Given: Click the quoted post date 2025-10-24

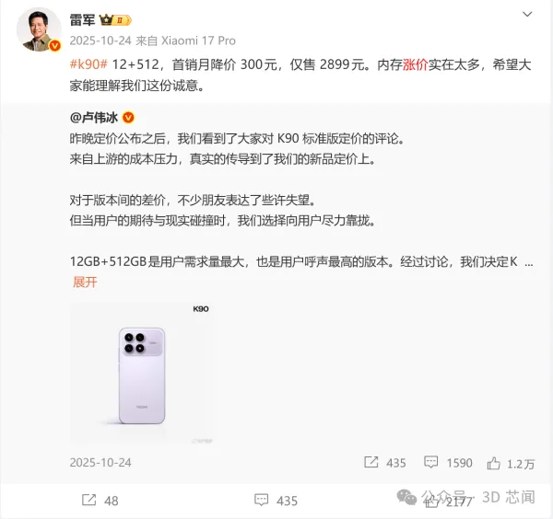Looking at the screenshot, I should tap(100, 463).
